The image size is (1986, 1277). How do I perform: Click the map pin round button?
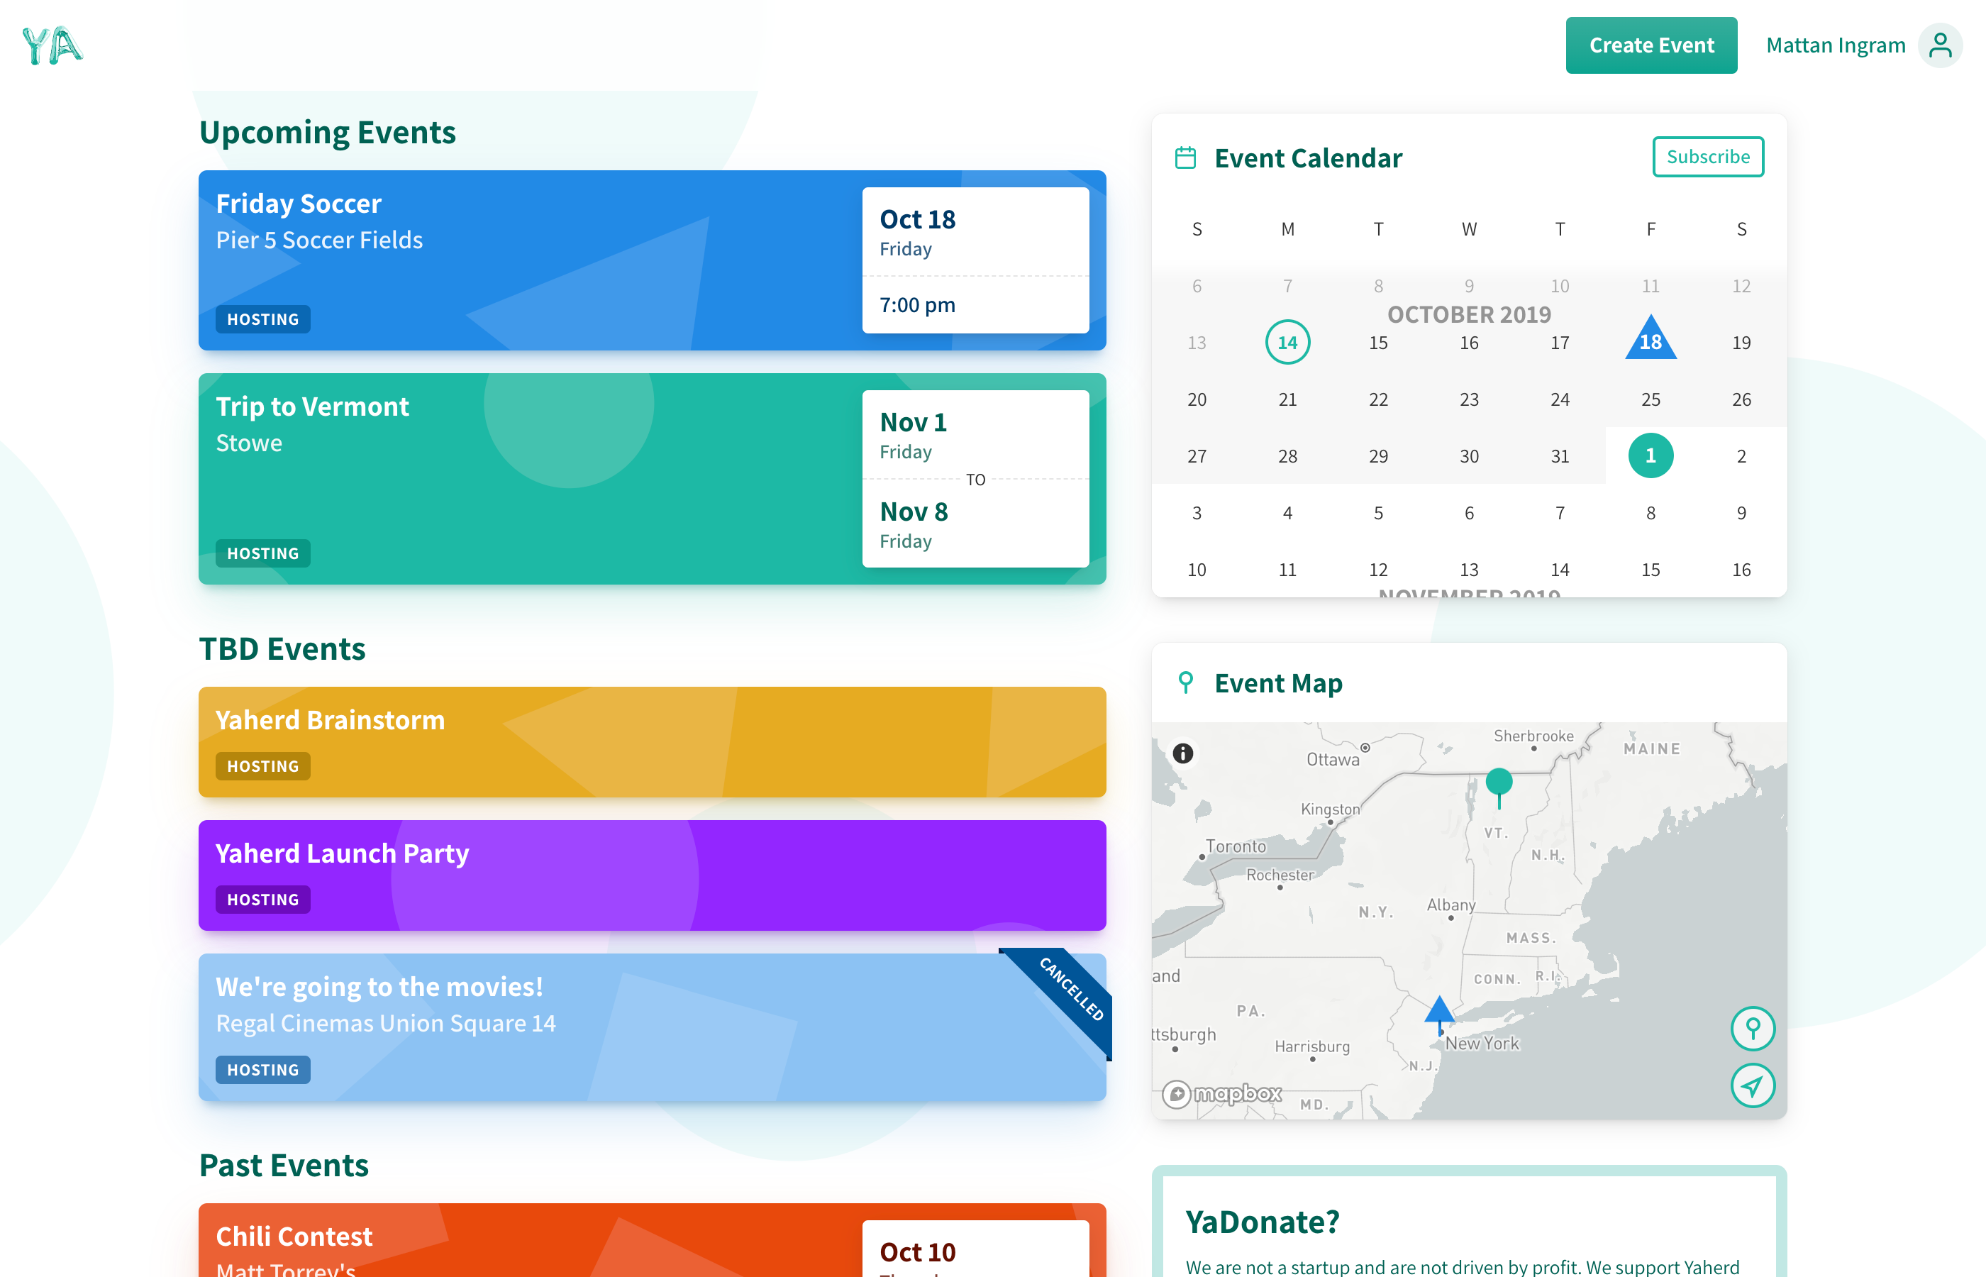(x=1752, y=1028)
